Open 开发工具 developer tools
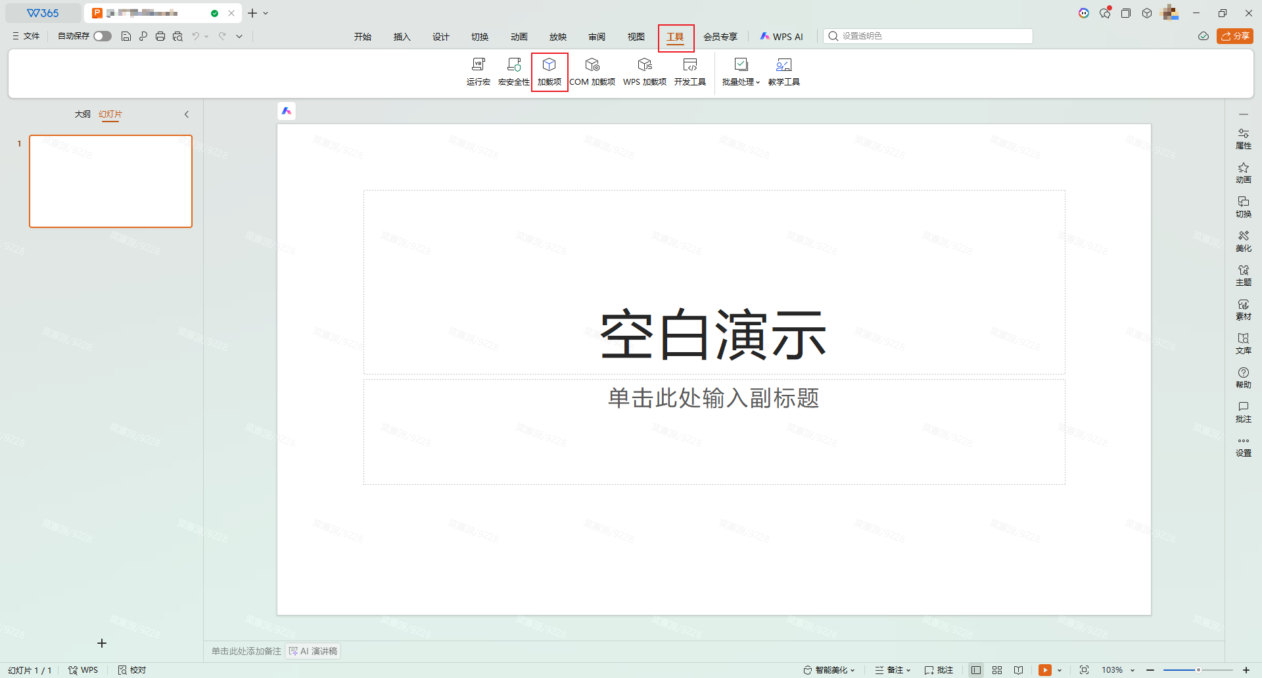The width and height of the screenshot is (1262, 678). (689, 71)
